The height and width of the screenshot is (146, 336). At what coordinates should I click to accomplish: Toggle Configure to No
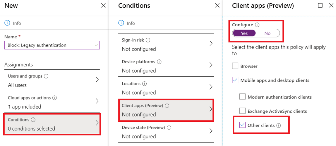click(267, 33)
